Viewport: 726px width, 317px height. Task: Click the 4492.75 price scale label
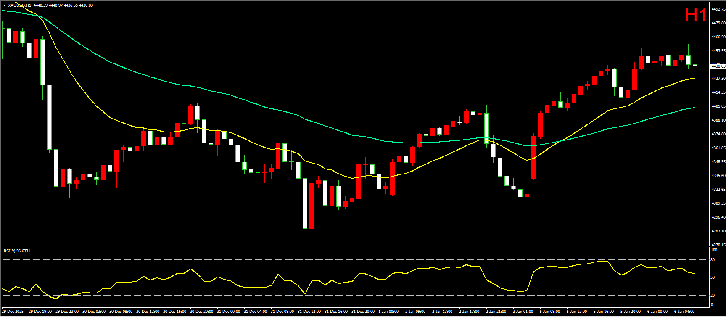pyautogui.click(x=718, y=9)
